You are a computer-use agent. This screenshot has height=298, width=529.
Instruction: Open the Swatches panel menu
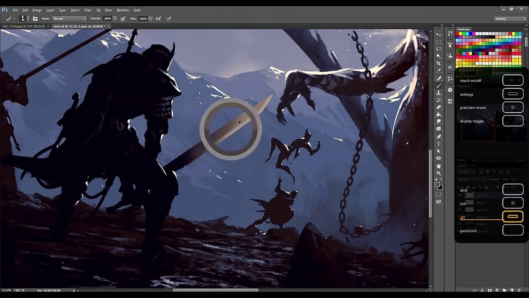(x=526, y=29)
